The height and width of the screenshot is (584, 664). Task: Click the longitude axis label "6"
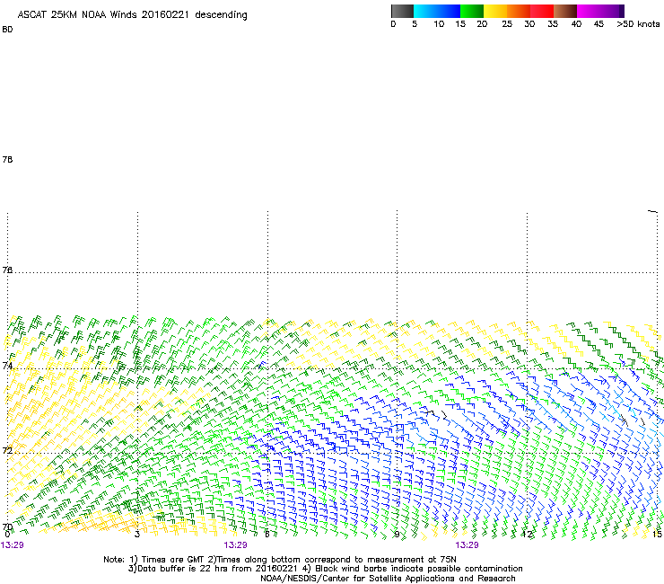266,534
